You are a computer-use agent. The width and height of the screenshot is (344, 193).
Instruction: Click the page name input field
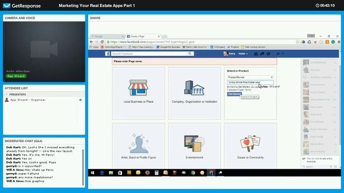250,82
